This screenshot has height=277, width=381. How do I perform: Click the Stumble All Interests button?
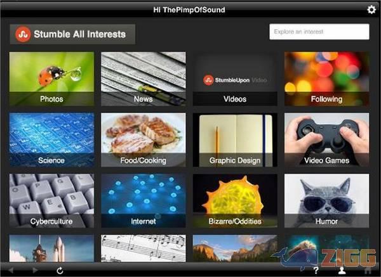coord(72,34)
